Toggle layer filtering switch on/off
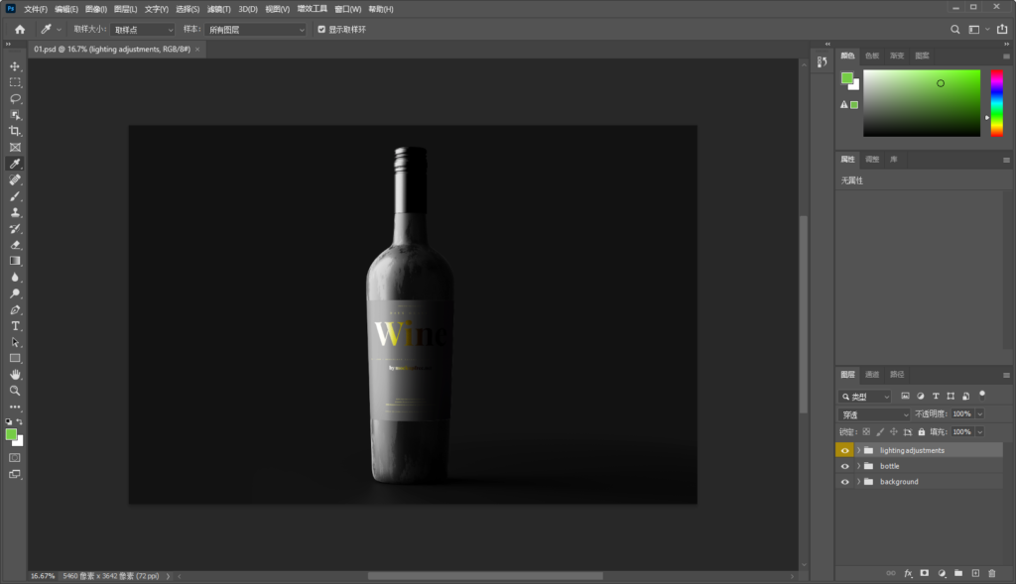Screen dimensions: 1016x584 tap(982, 395)
